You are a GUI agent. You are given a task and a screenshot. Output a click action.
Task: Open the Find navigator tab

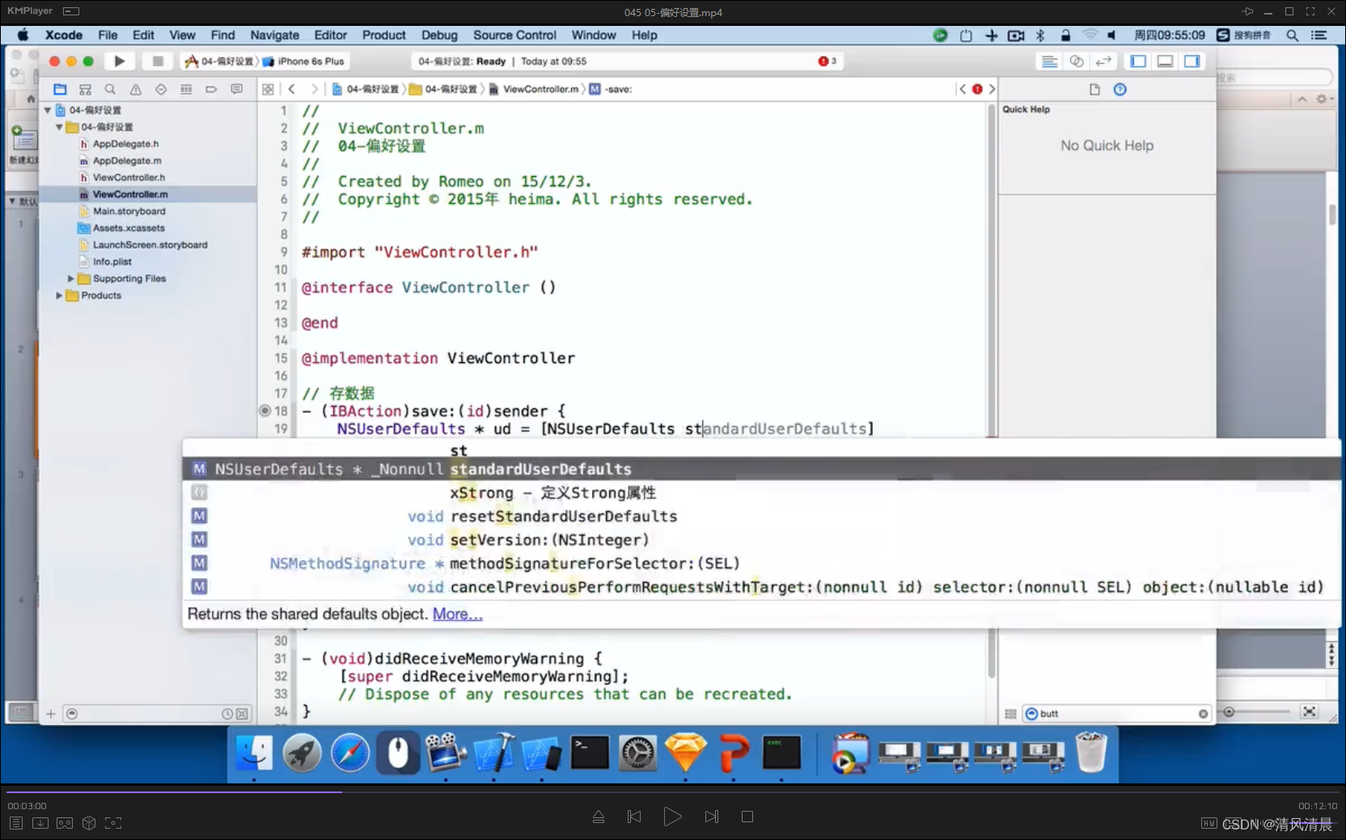(110, 90)
